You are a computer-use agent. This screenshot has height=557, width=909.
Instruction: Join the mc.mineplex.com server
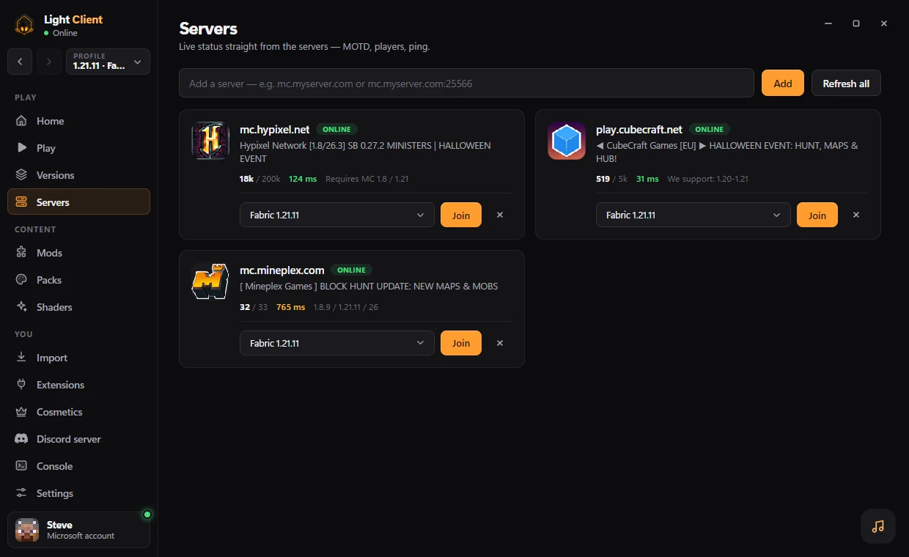coord(461,343)
